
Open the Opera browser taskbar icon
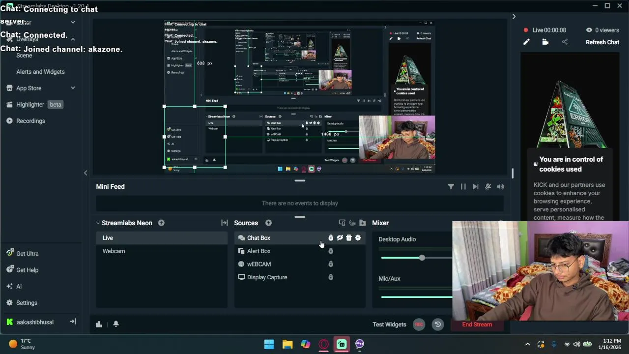point(323,344)
